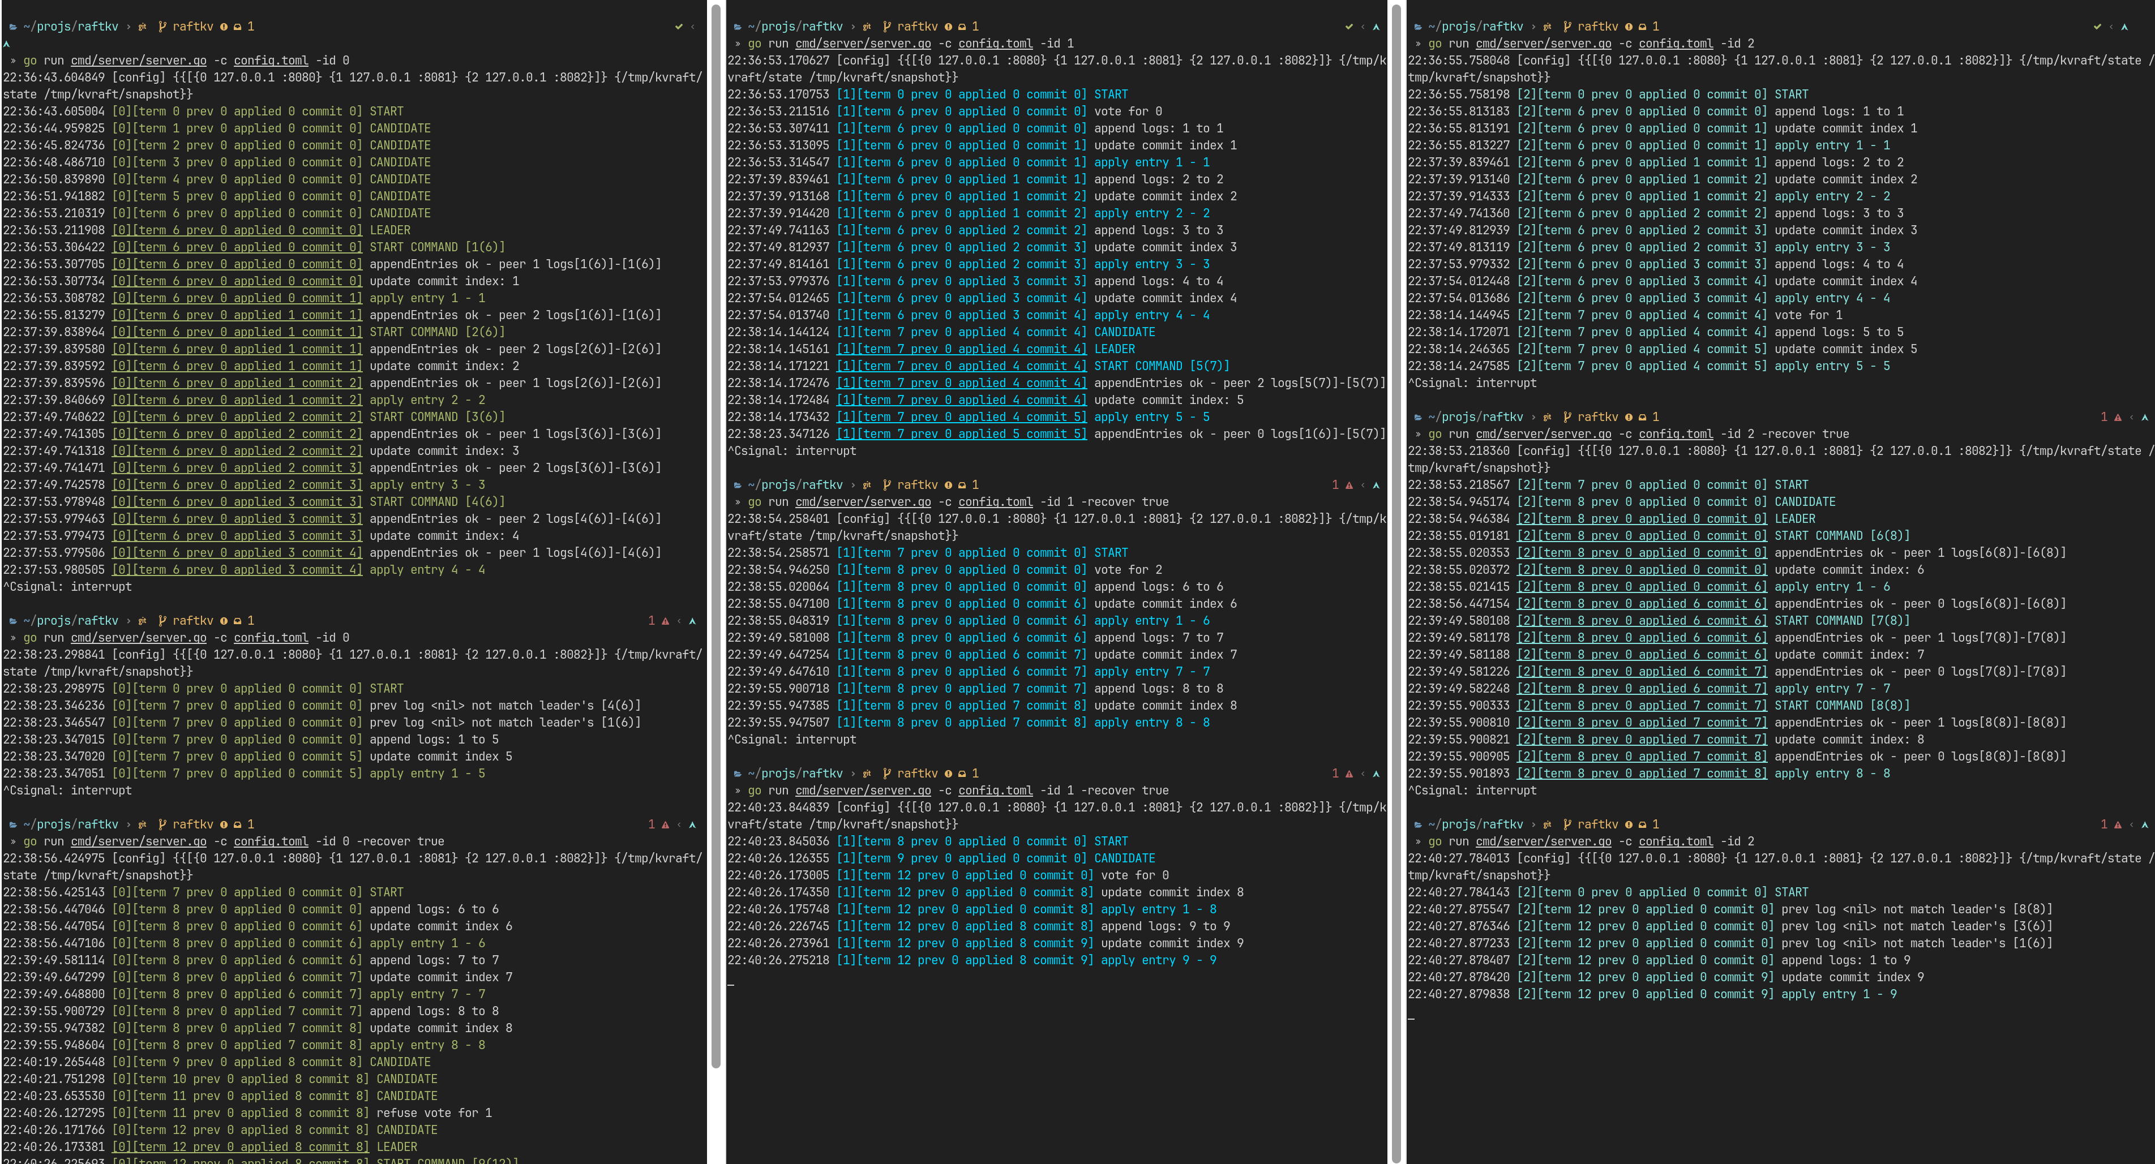The image size is (2155, 1164).
Task: Click 'apply entry 1 - 5' in the left pane
Action: click(427, 774)
